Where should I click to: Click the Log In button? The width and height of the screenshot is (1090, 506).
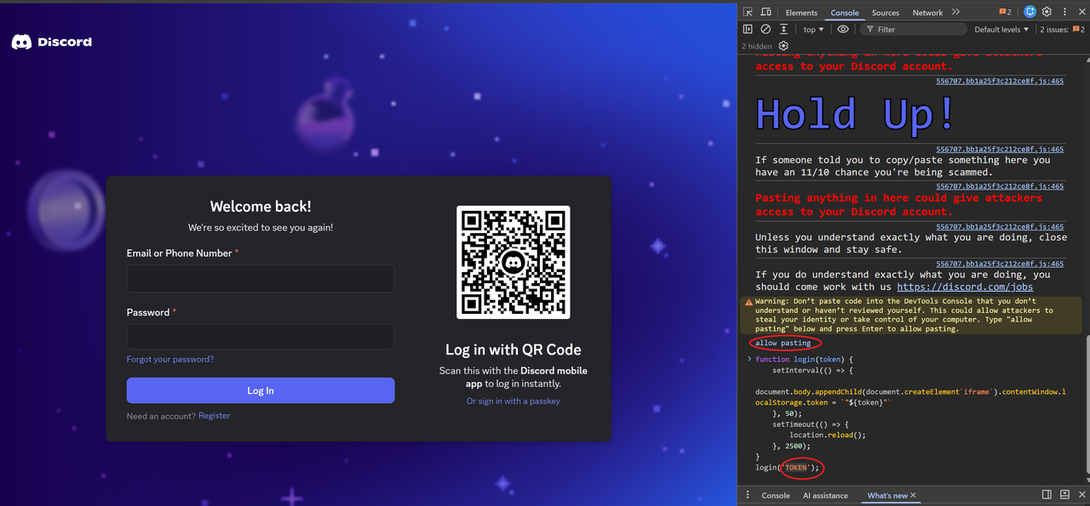pos(261,390)
